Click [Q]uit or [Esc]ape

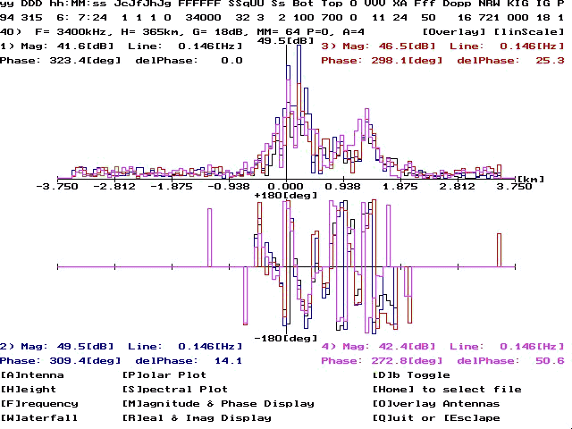[436, 418]
